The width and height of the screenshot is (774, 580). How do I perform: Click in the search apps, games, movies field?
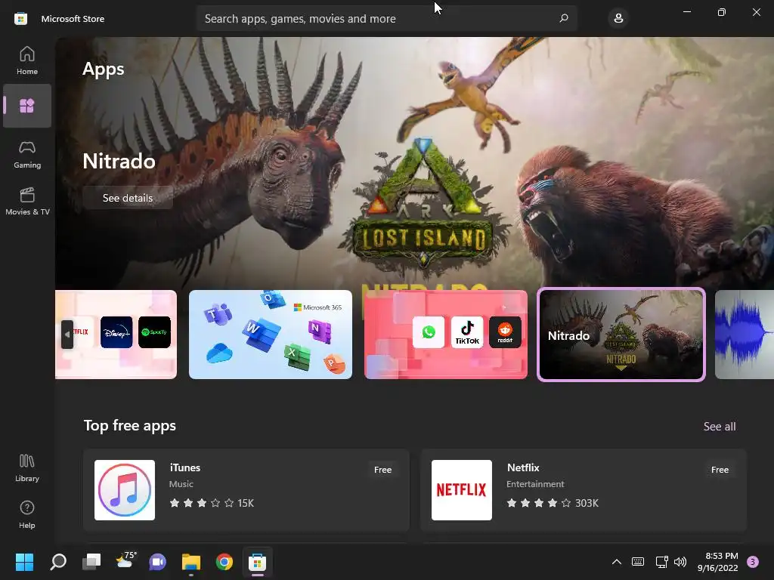(386, 19)
